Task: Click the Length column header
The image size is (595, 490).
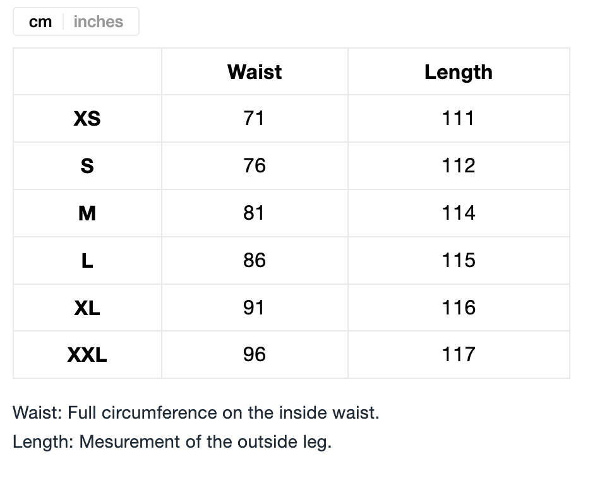Action: pos(458,72)
